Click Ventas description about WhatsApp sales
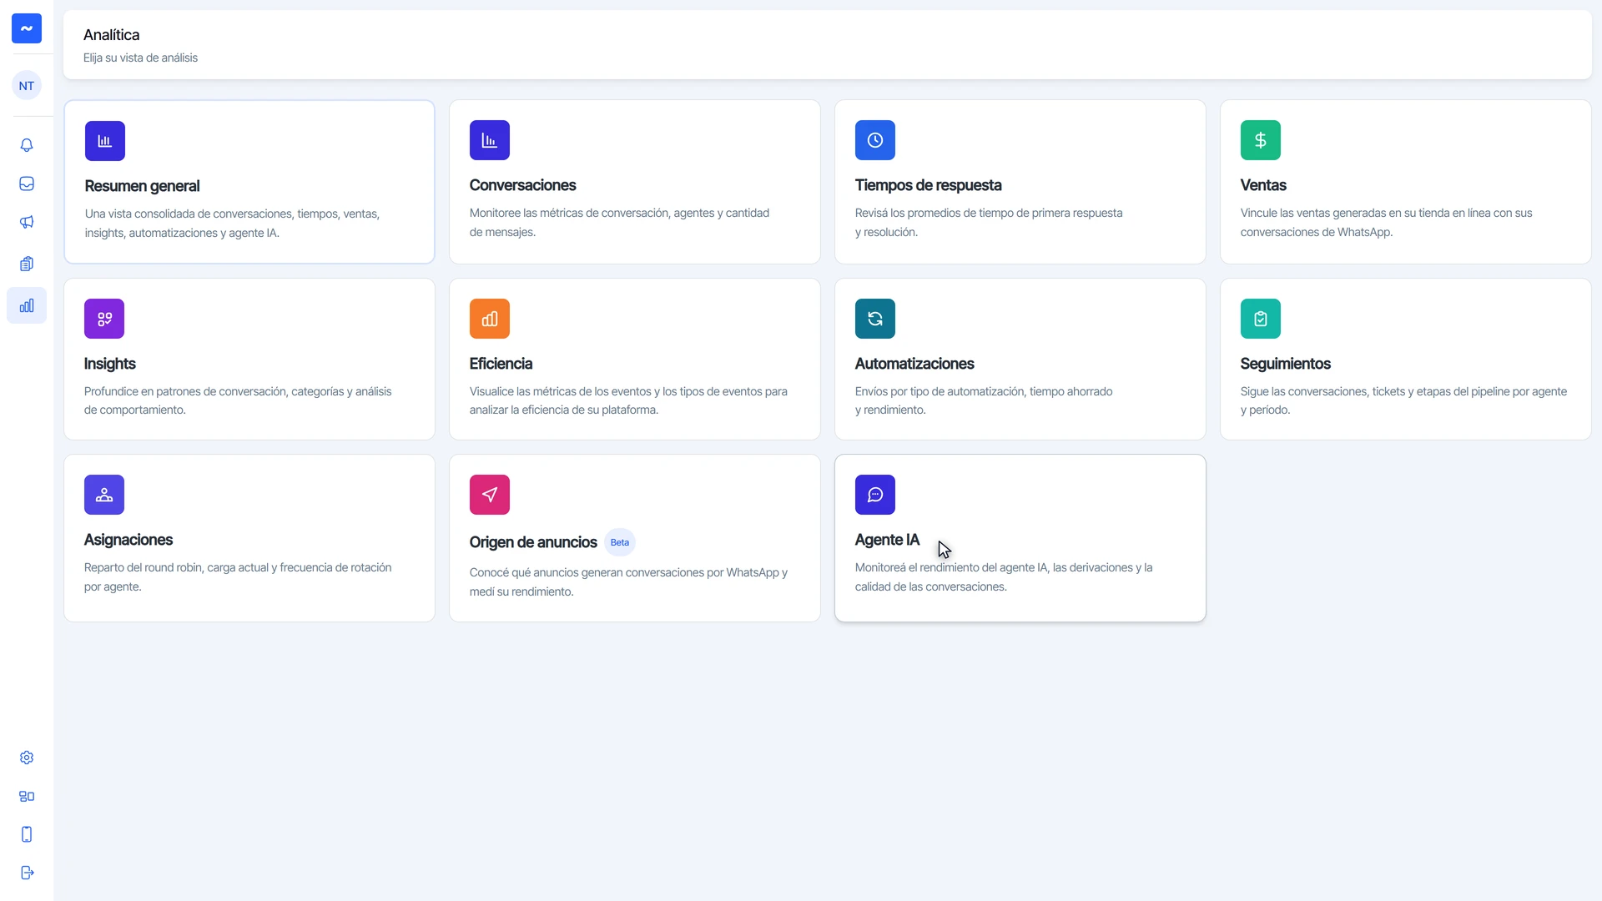This screenshot has height=901, width=1602. coord(1386,223)
